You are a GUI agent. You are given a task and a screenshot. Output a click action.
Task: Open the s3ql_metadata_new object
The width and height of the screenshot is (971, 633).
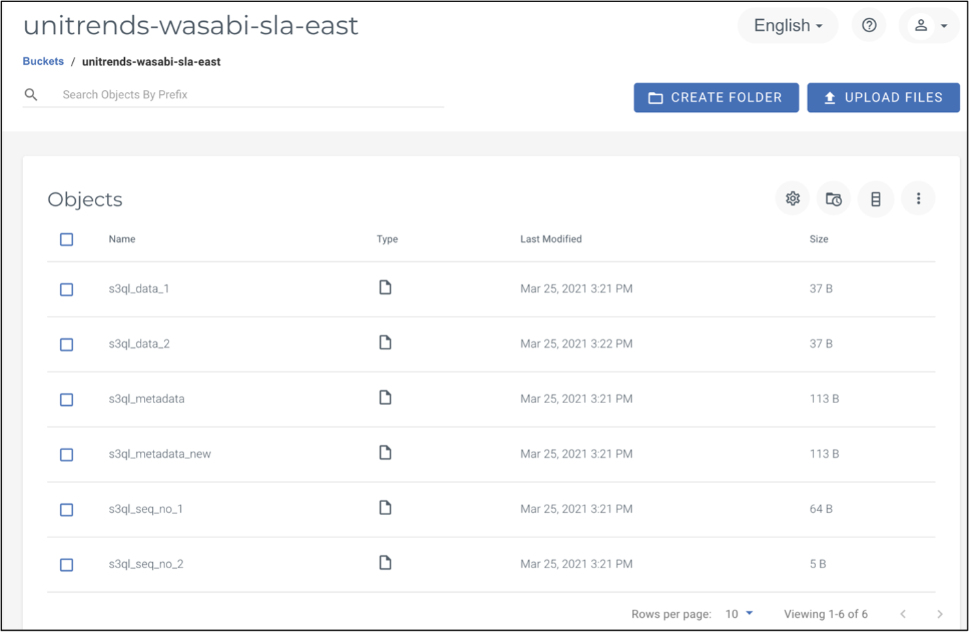[x=160, y=454]
